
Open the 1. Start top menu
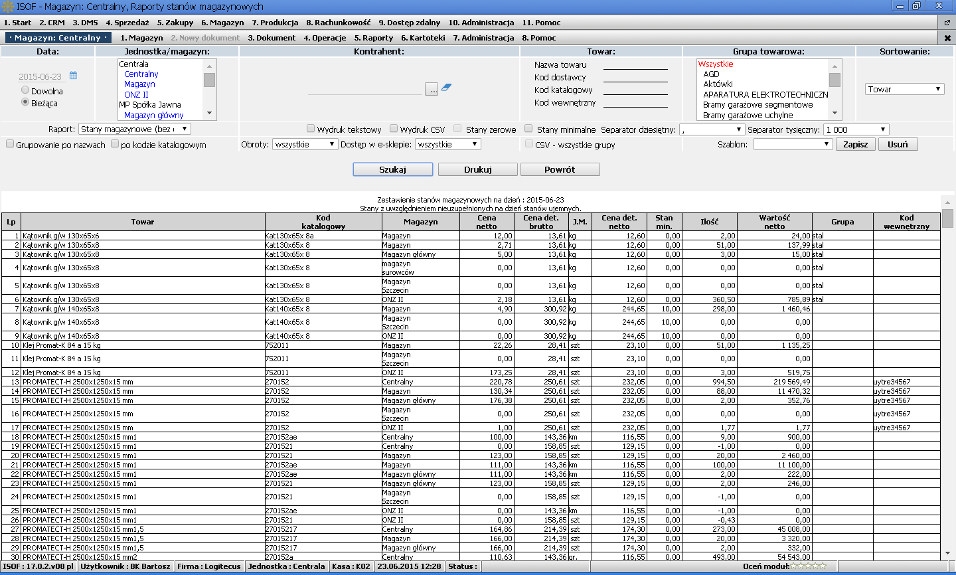(17, 23)
